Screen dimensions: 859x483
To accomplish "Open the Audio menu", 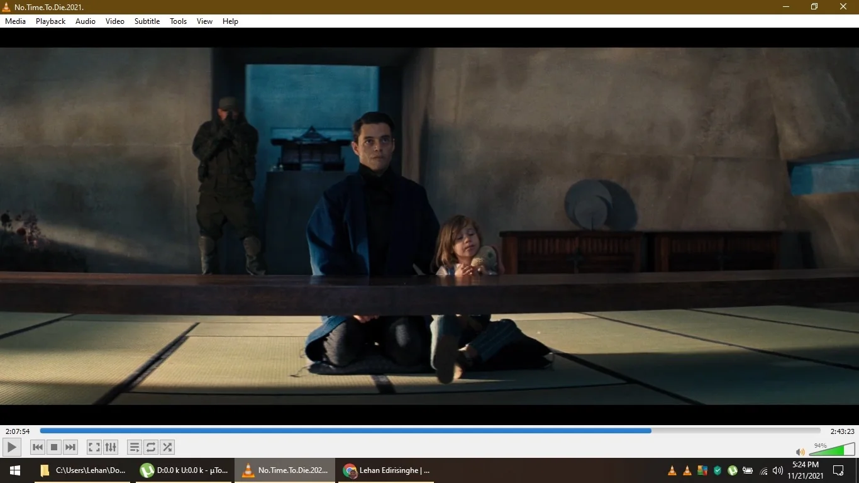I will tap(86, 21).
